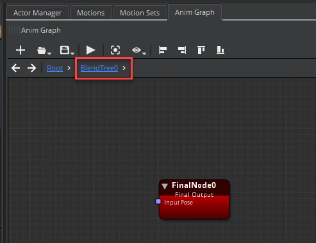Click the floppy disk save icon

(x=65, y=50)
